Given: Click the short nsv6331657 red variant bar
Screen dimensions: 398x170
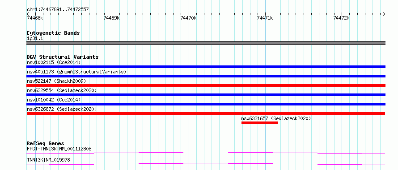Looking at the screenshot, I should (x=260, y=123).
